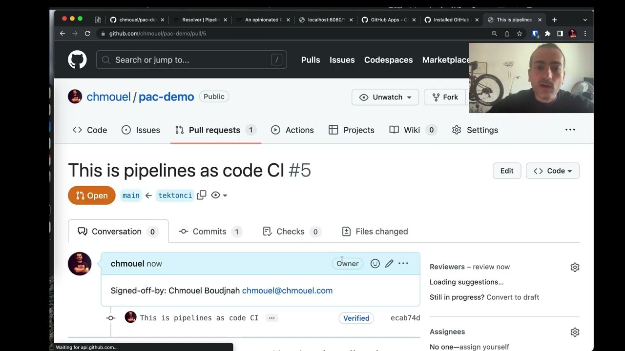Image resolution: width=625 pixels, height=351 pixels.
Task: Reload the page with refresh icon
Action: (87, 34)
